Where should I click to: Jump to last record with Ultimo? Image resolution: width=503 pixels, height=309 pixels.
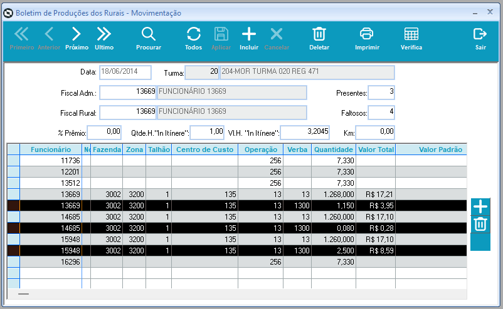[104, 38]
